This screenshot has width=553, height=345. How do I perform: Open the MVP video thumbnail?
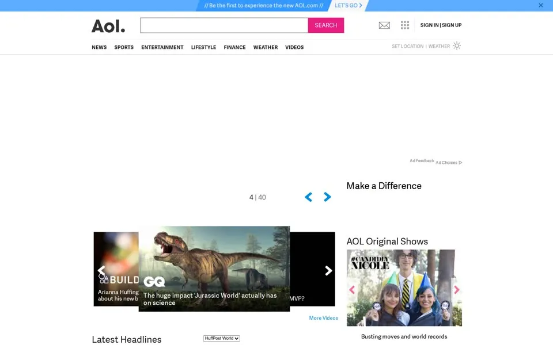(x=312, y=269)
